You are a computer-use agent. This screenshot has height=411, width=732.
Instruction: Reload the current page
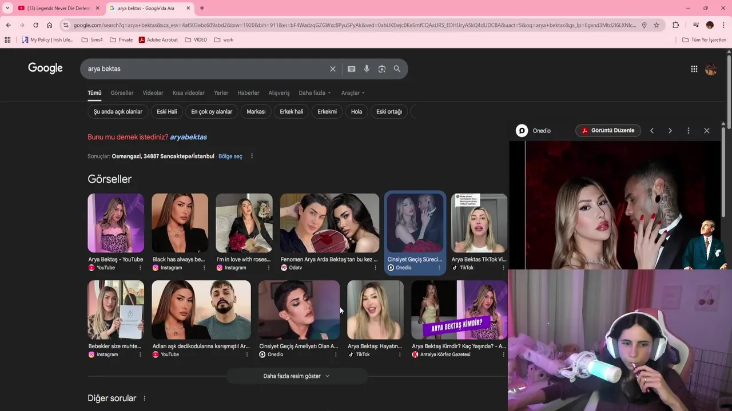(35, 25)
